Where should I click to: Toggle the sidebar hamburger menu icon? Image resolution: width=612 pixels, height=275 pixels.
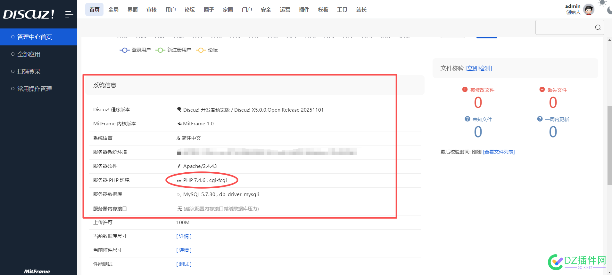[69, 14]
